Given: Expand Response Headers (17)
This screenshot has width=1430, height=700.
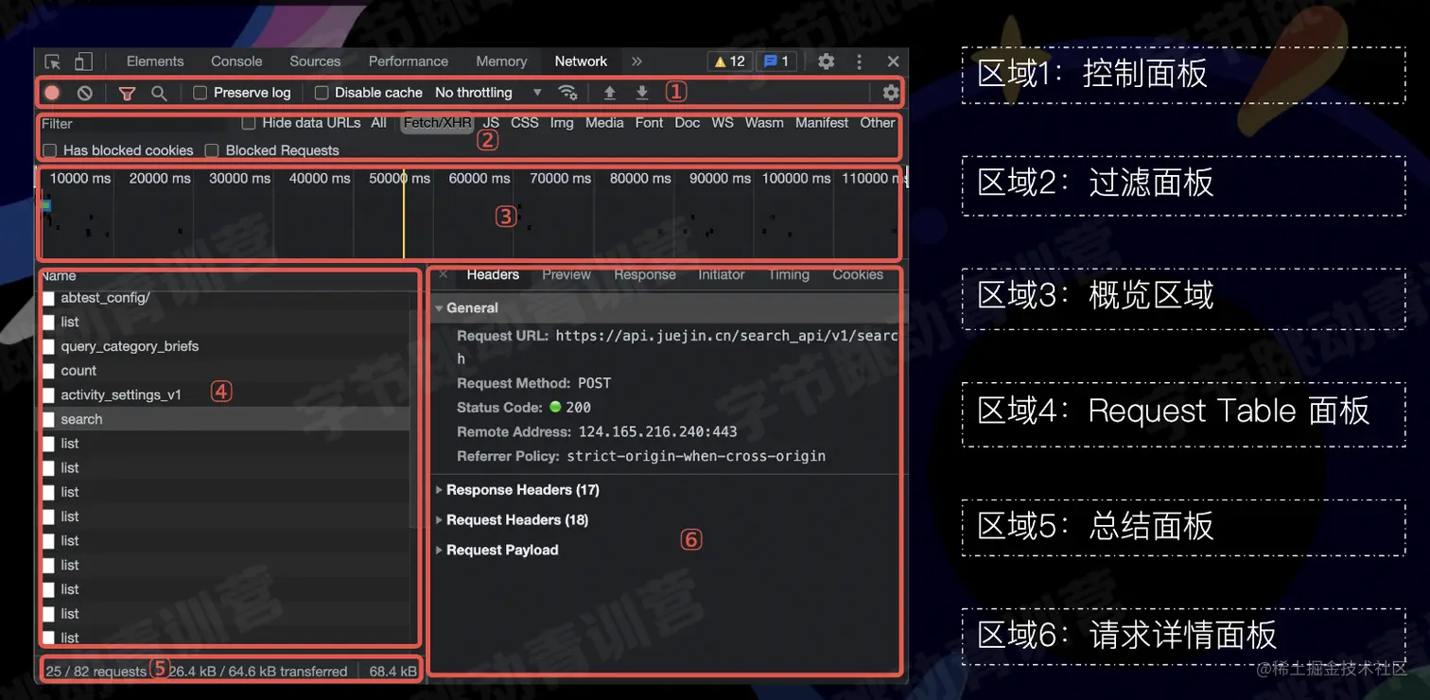Looking at the screenshot, I should tap(439, 490).
